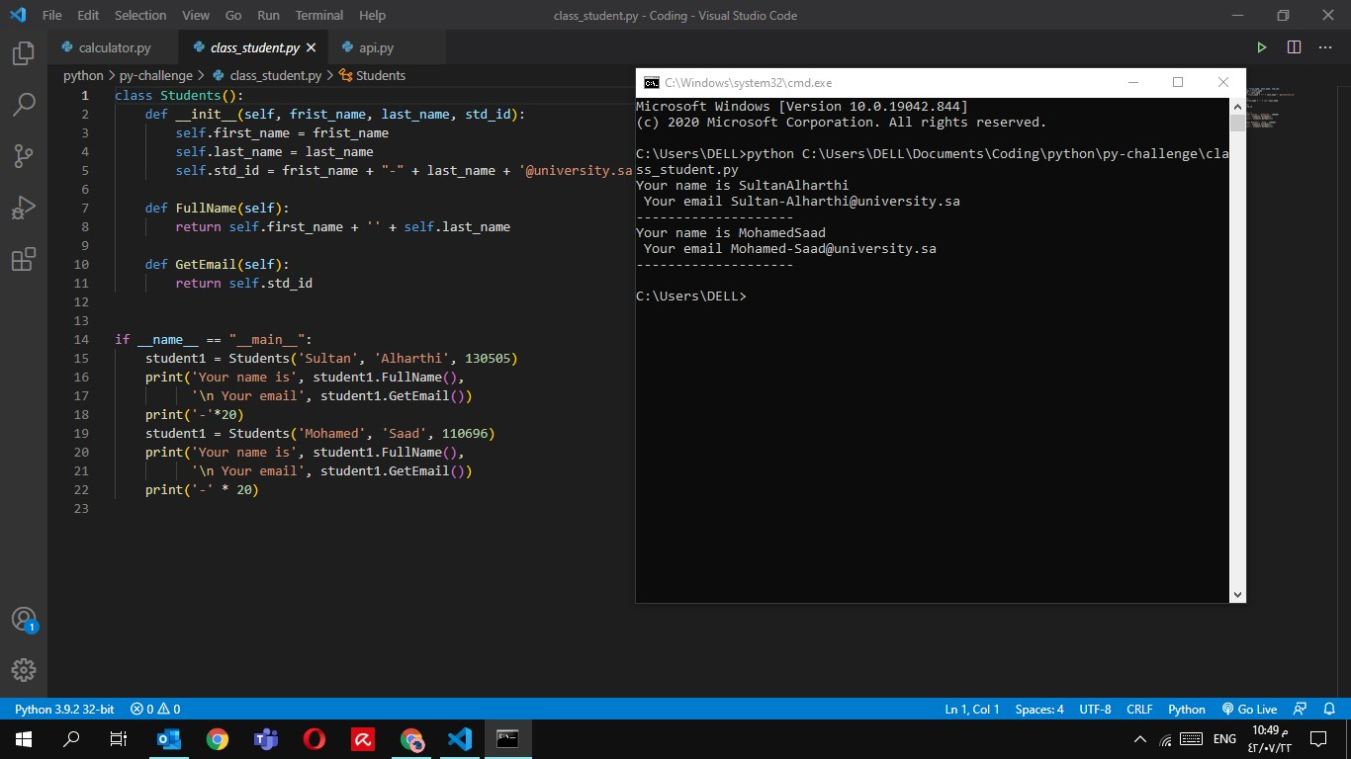1351x759 pixels.
Task: Switch to VS Code in taskbar
Action: (460, 739)
